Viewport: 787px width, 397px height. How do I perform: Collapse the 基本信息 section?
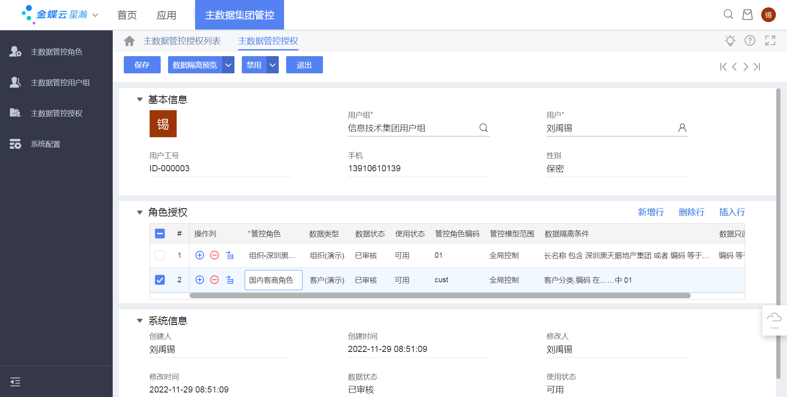tap(140, 100)
